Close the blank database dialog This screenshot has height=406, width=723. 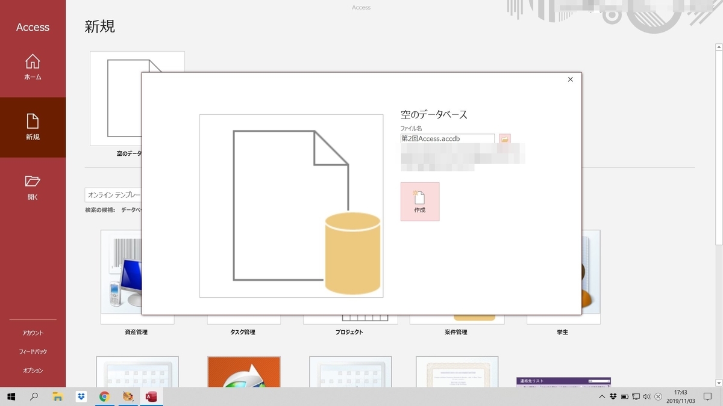571,79
